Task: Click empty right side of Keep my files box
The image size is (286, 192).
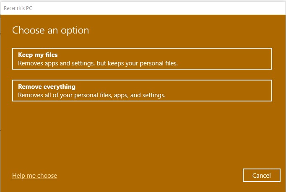Action: click(235, 59)
